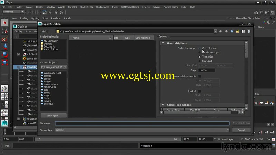Open the Dynamics menu set dropdown

click(22, 12)
